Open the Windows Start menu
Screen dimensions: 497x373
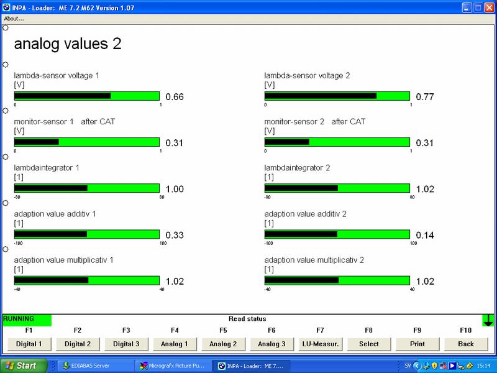tap(20, 366)
